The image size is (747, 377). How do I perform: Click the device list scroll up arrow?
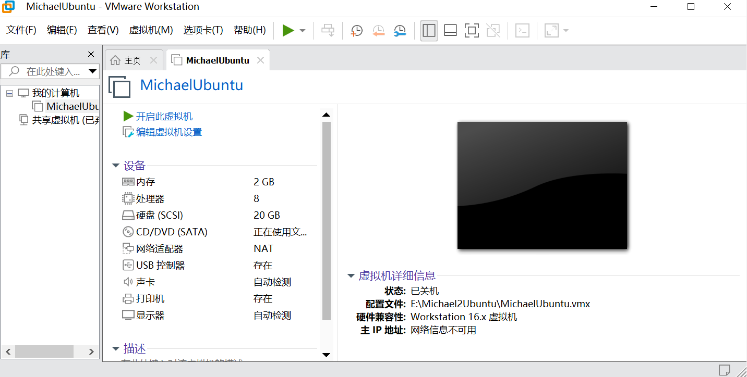327,115
